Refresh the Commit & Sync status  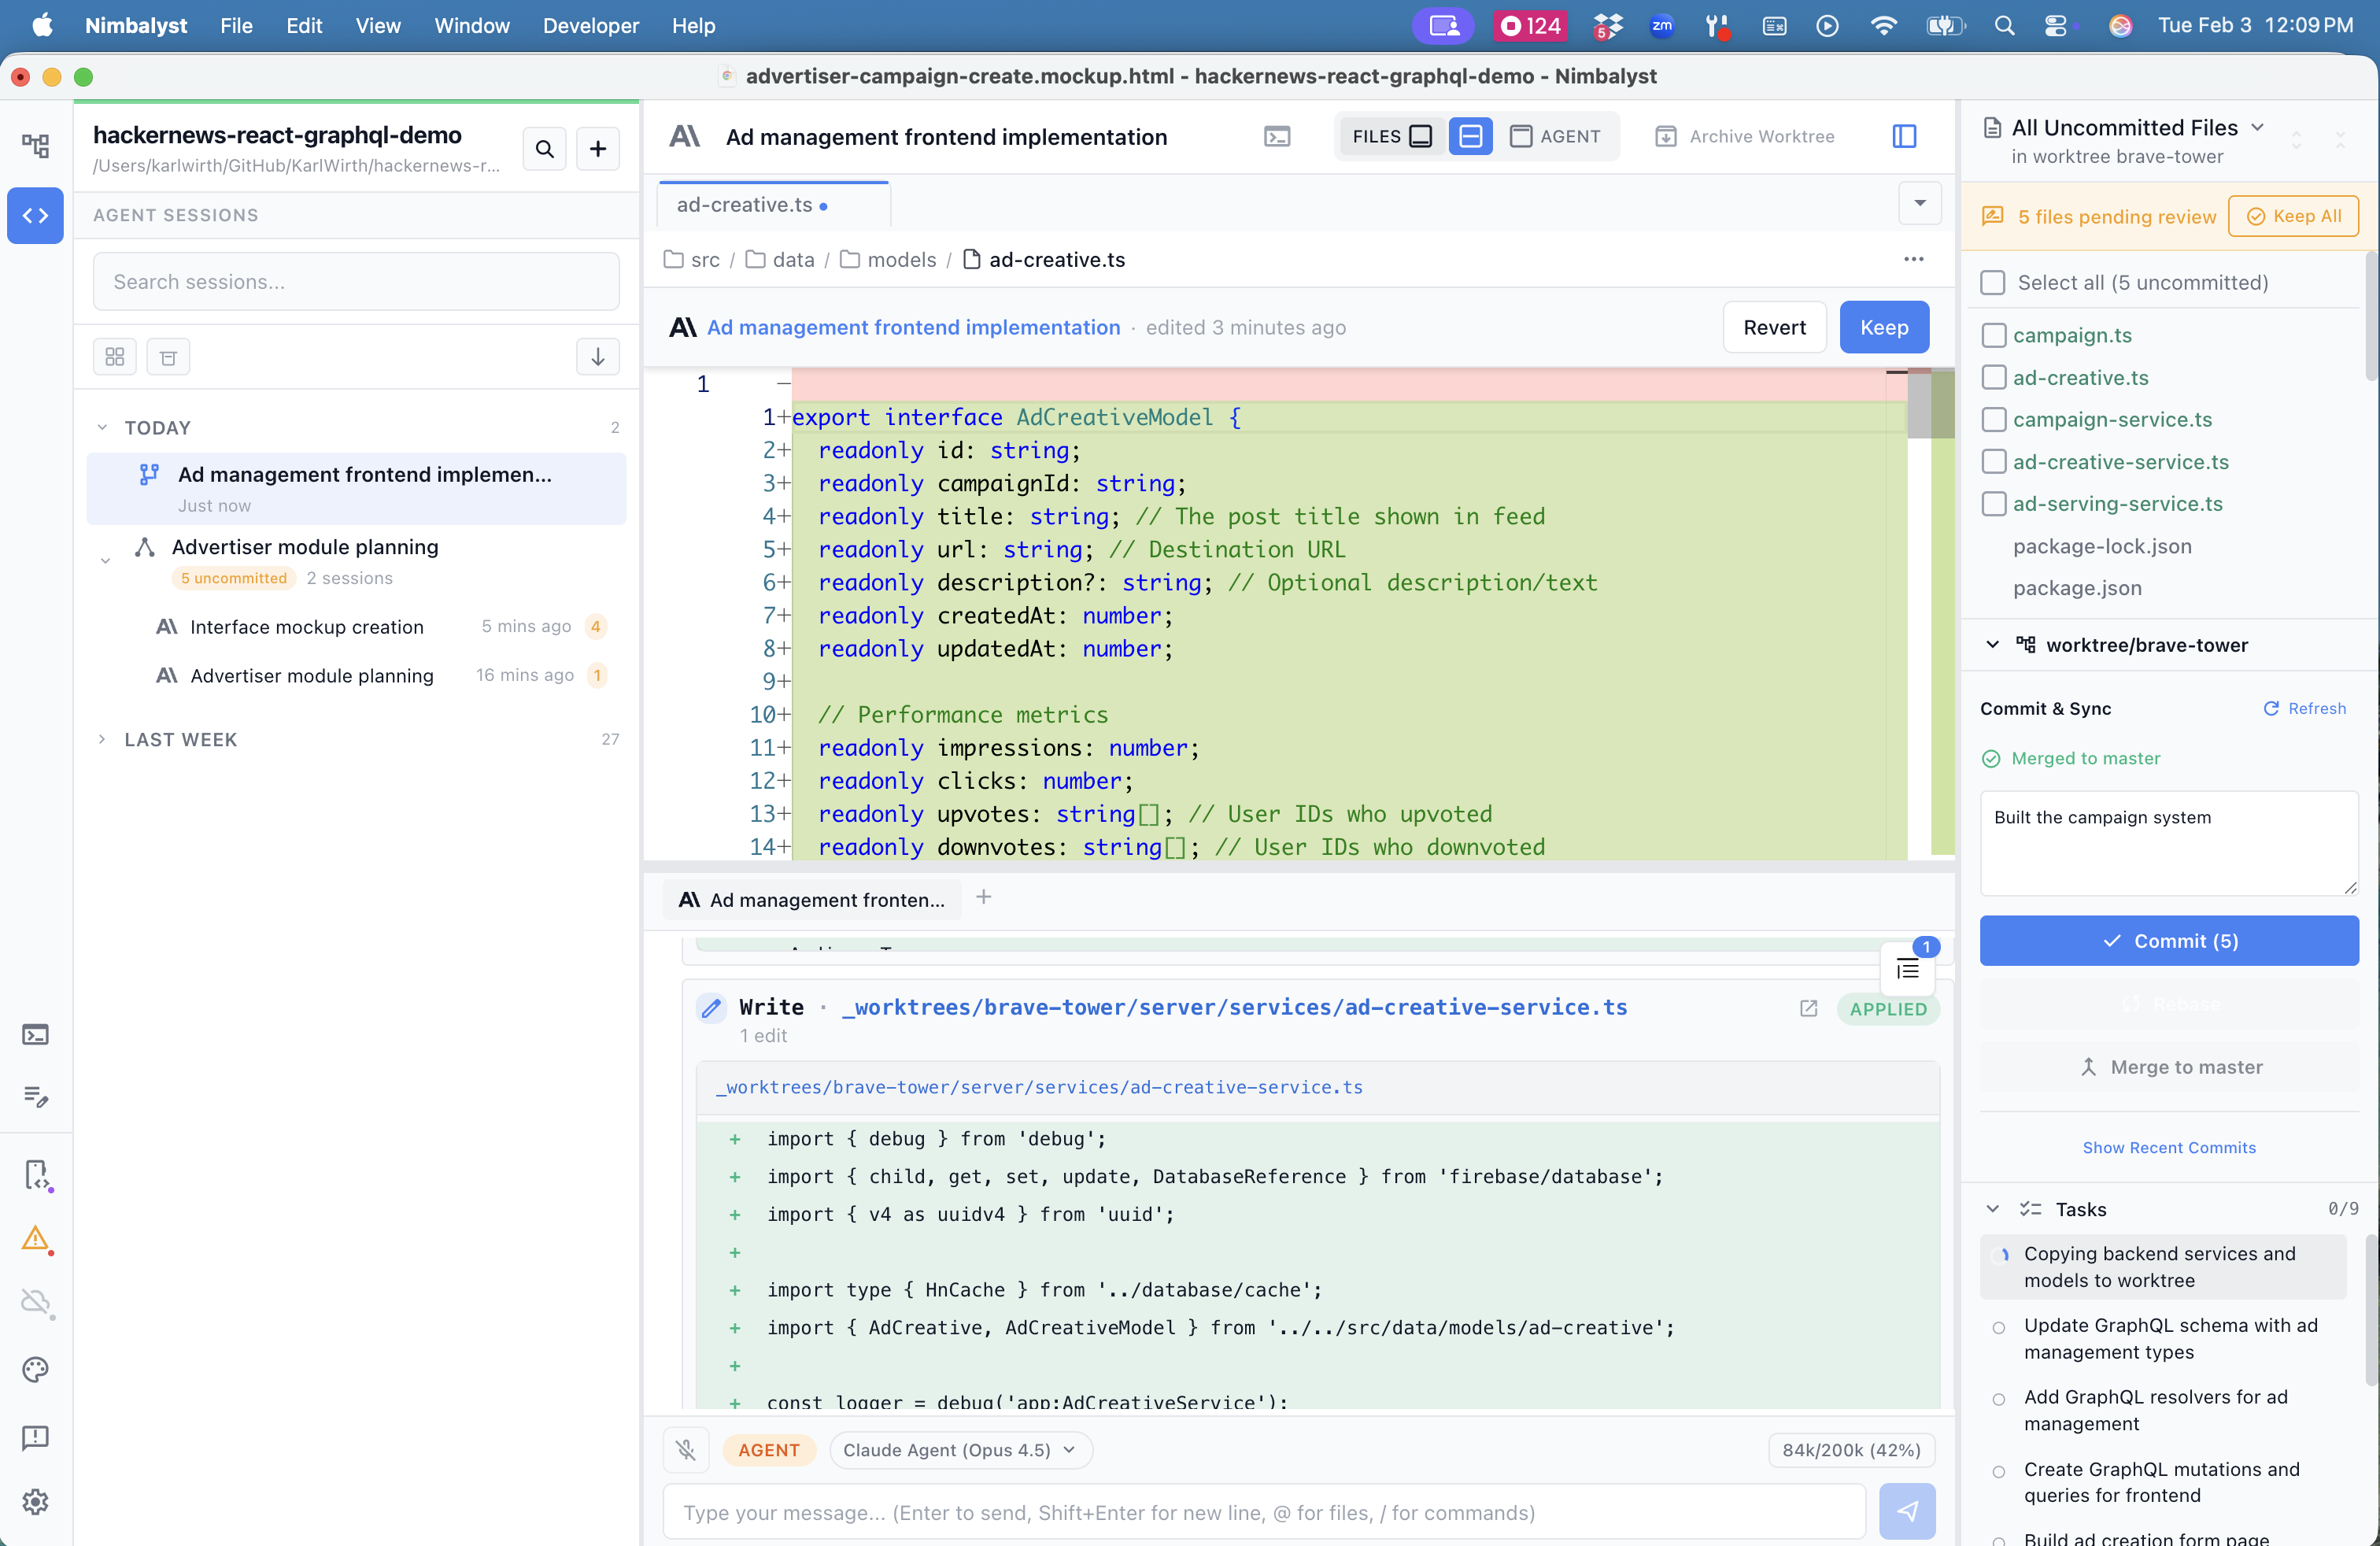pyautogui.click(x=2304, y=708)
